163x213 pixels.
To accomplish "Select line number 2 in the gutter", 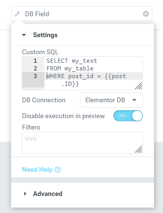I will point(35,68).
